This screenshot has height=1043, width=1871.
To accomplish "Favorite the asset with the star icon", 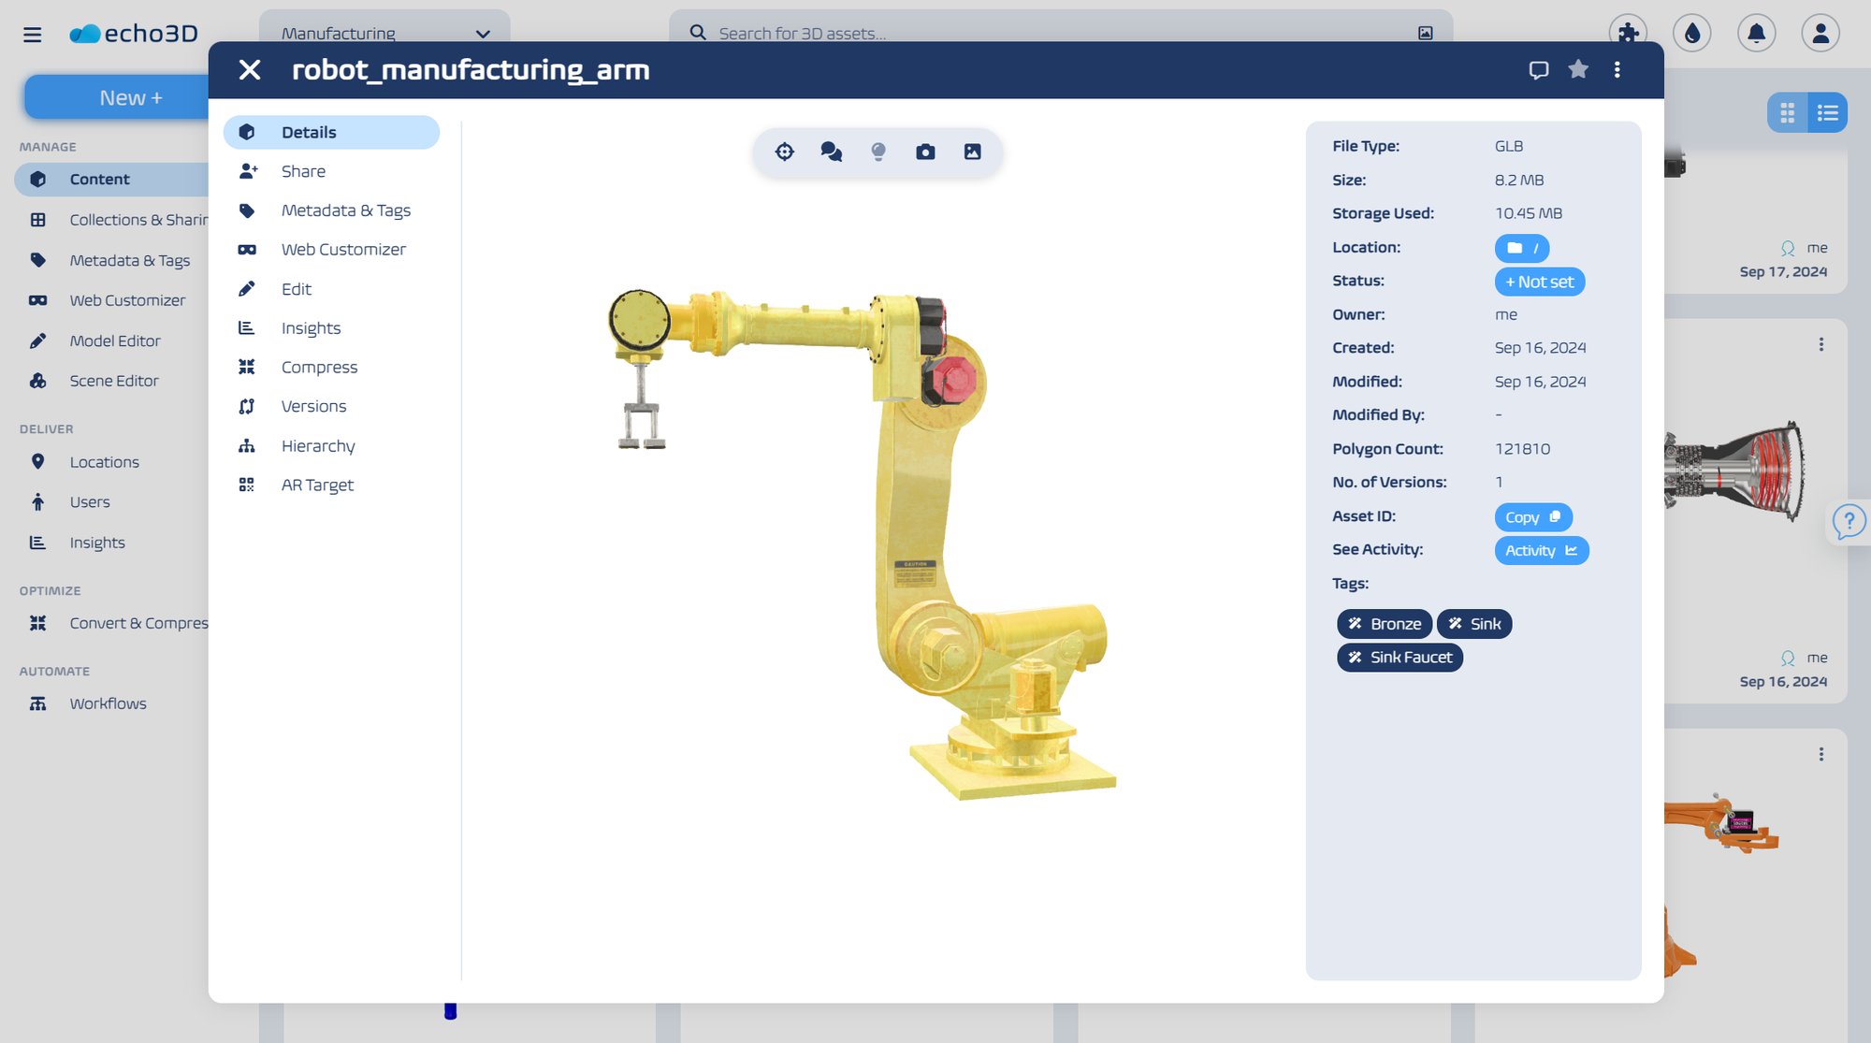I will [x=1578, y=69].
